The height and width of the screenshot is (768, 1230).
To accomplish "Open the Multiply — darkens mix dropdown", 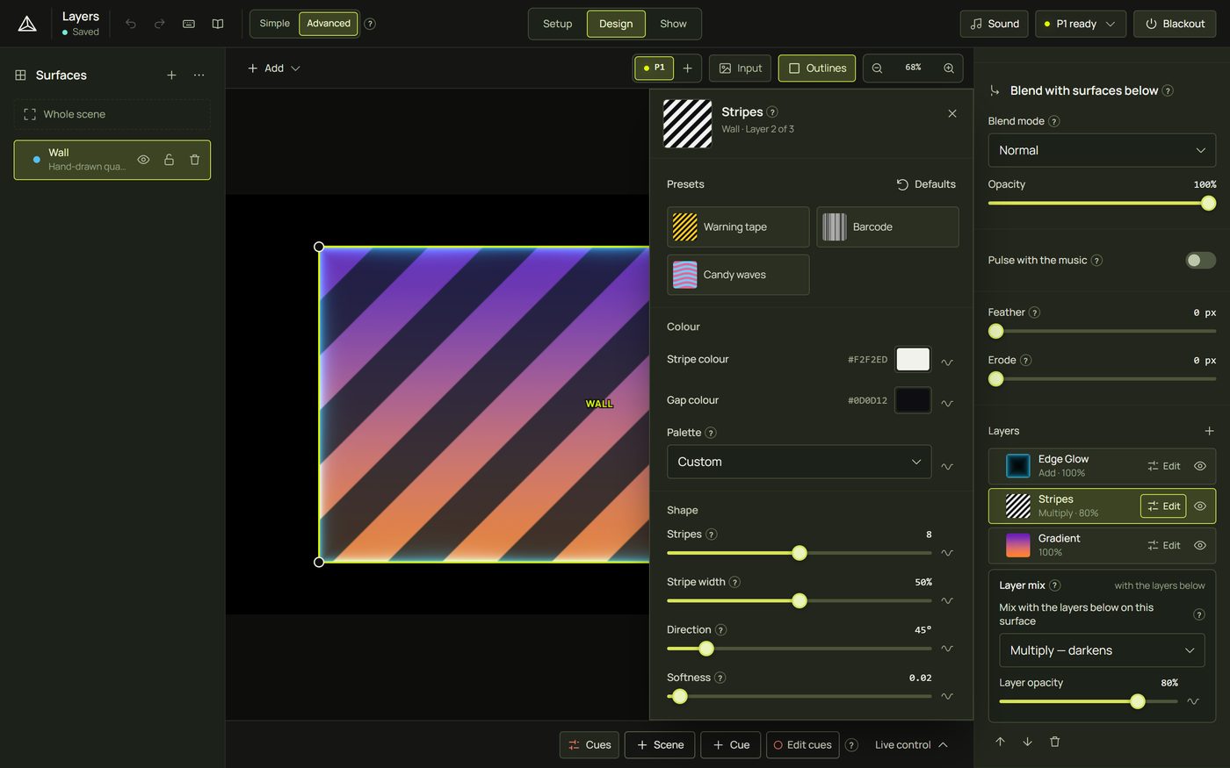I will coord(1102,650).
